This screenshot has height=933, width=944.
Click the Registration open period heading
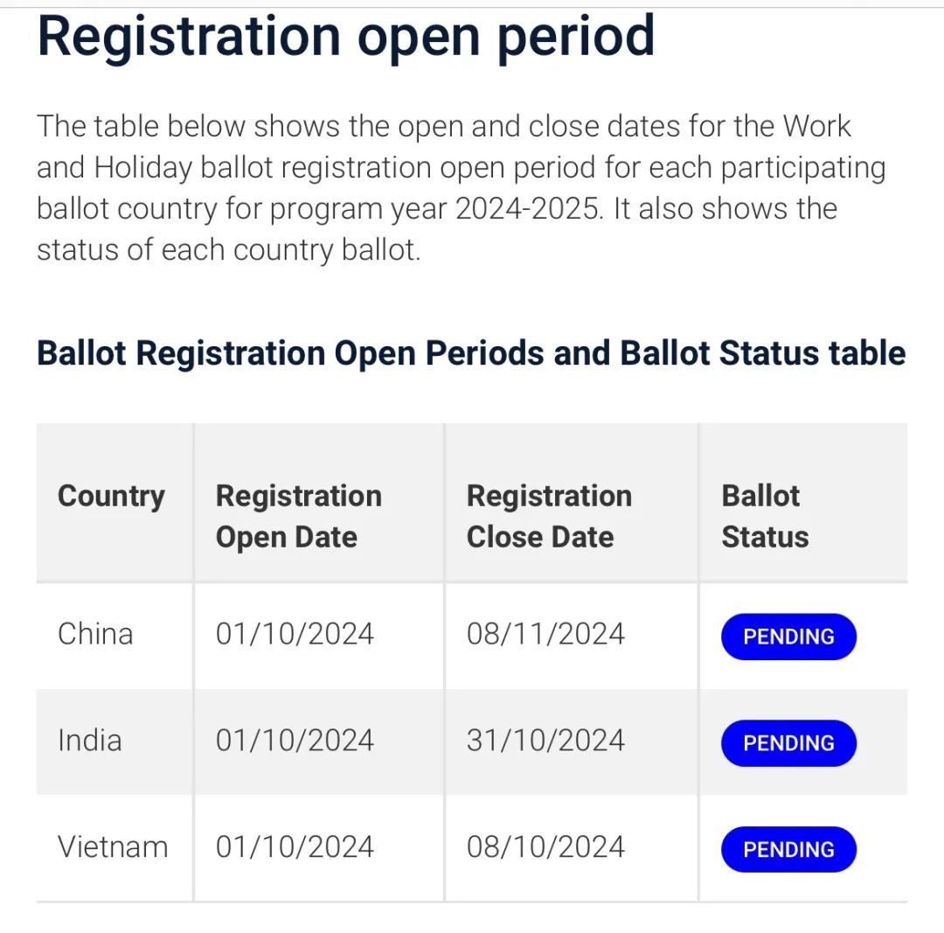tap(345, 38)
